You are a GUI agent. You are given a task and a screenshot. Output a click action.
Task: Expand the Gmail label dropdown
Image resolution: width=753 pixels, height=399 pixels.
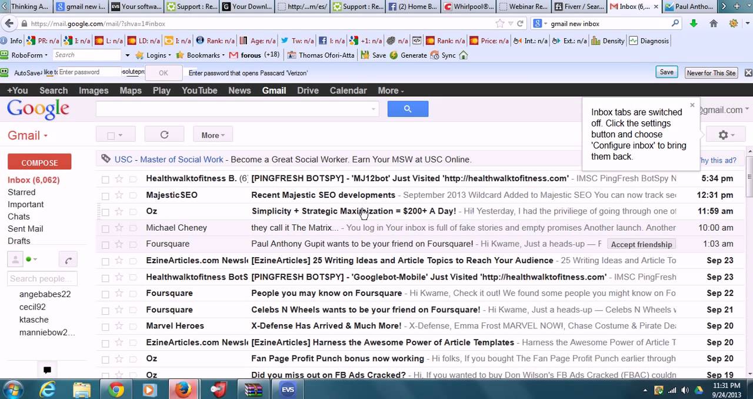pos(28,135)
